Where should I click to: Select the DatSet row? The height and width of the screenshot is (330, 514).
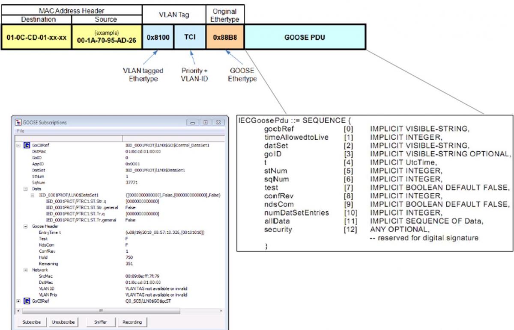119,170
